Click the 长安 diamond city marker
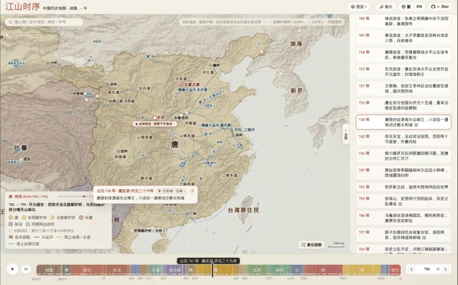This screenshot has width=458, height=285. click(155, 118)
